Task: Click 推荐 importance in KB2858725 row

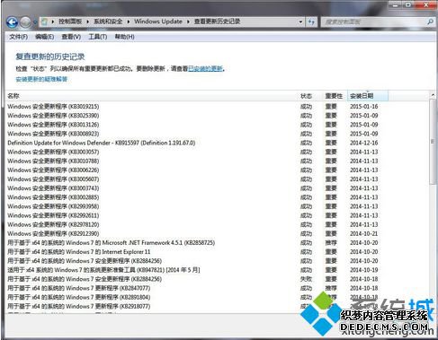Action: tap(331, 242)
